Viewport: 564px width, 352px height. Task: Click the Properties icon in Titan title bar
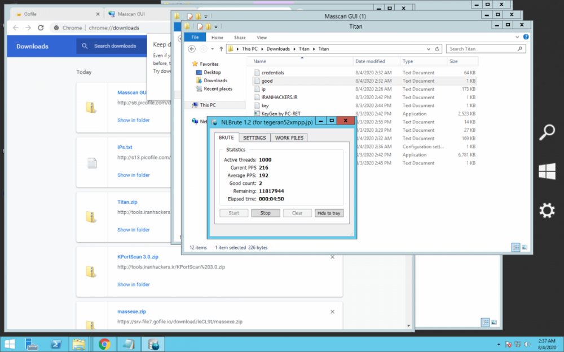click(x=200, y=26)
